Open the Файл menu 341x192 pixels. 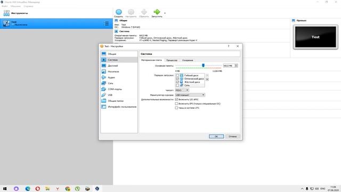click(x=5, y=6)
